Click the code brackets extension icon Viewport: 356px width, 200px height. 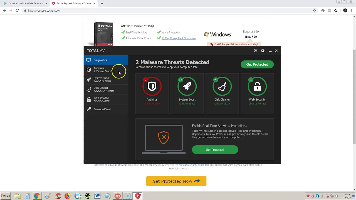(329, 11)
